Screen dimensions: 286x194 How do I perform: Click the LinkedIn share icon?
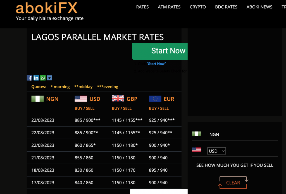(x=36, y=78)
